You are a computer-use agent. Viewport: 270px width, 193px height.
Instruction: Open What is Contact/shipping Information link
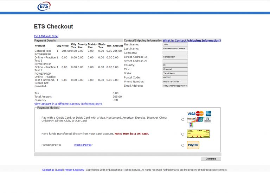(192, 41)
